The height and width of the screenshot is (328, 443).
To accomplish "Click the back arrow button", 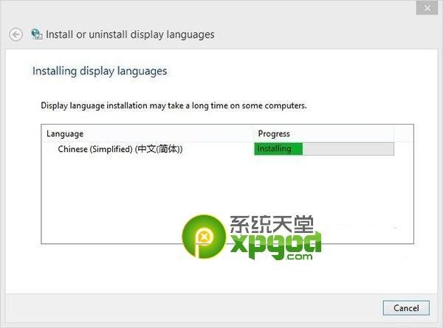I will pyautogui.click(x=16, y=35).
